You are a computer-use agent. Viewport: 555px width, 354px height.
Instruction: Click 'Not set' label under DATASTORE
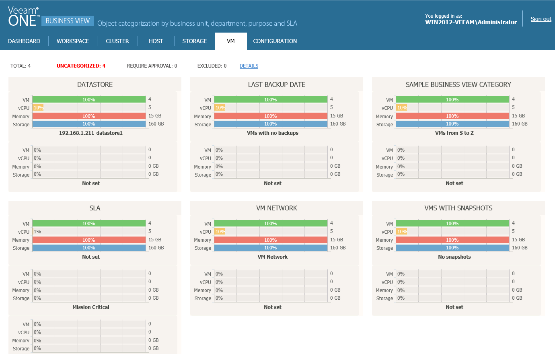coord(91,183)
